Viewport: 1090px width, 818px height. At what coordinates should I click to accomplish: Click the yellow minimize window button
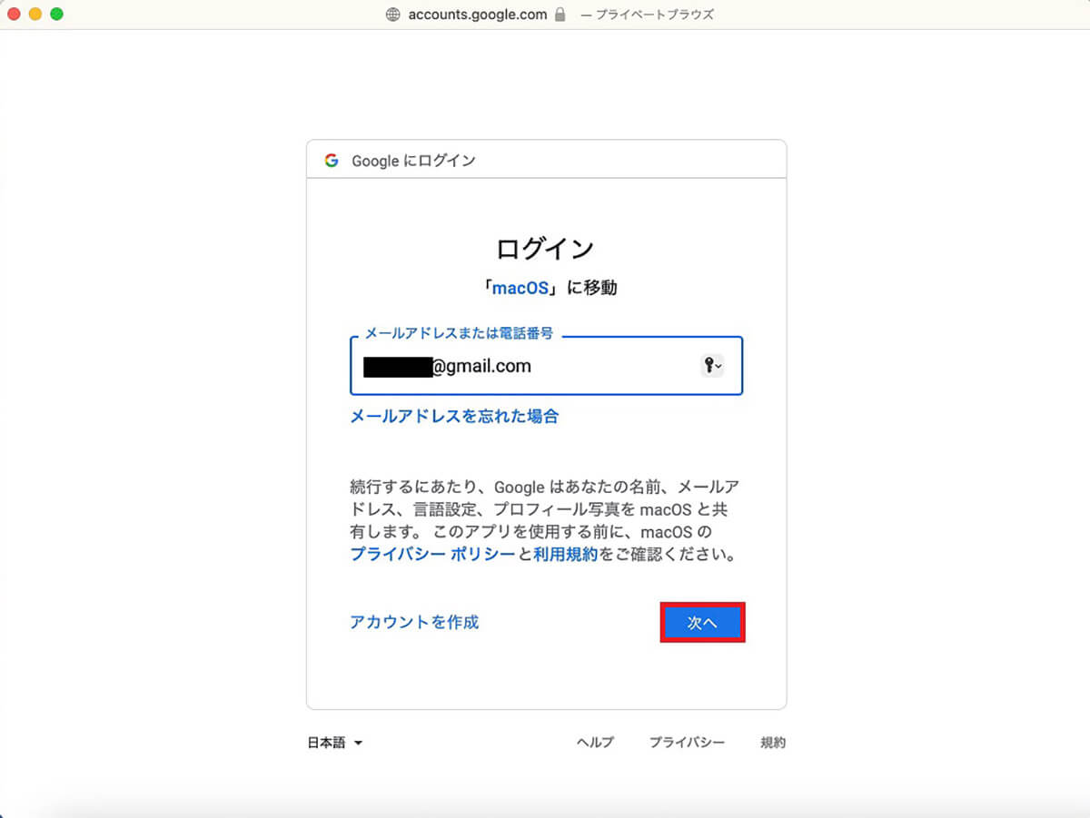35,15
